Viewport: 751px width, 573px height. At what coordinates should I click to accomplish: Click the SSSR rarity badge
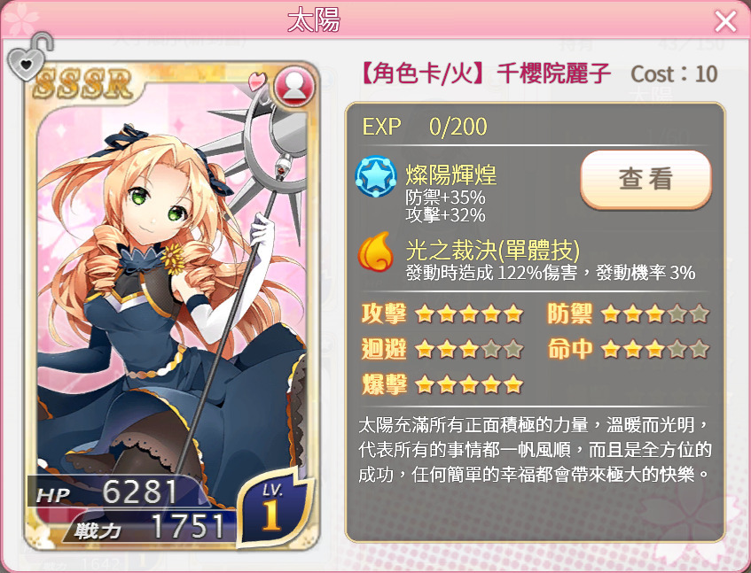(82, 84)
